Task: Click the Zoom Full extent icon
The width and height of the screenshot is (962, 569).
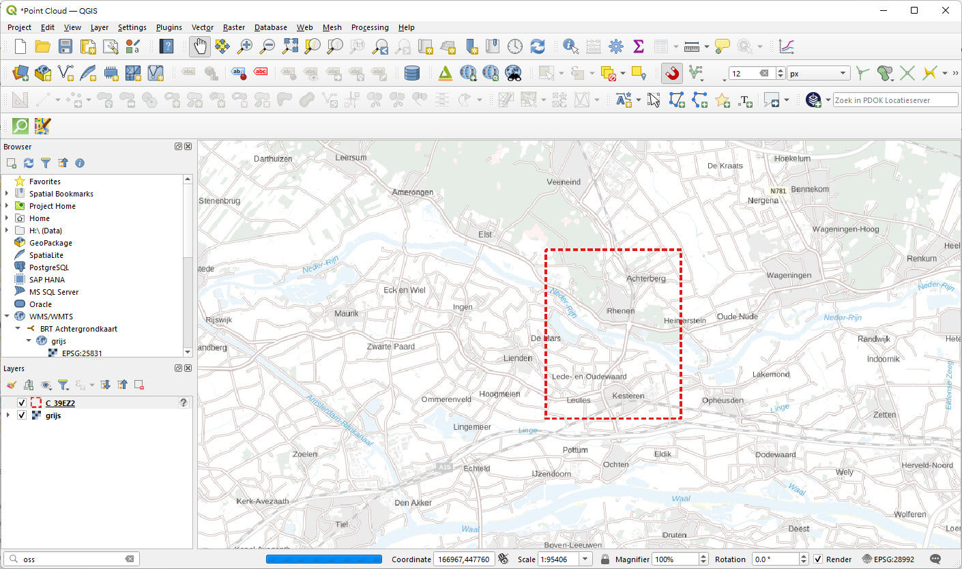Action: (x=289, y=46)
